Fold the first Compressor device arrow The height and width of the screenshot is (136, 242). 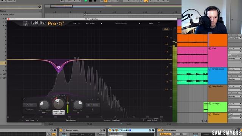[64, 130]
